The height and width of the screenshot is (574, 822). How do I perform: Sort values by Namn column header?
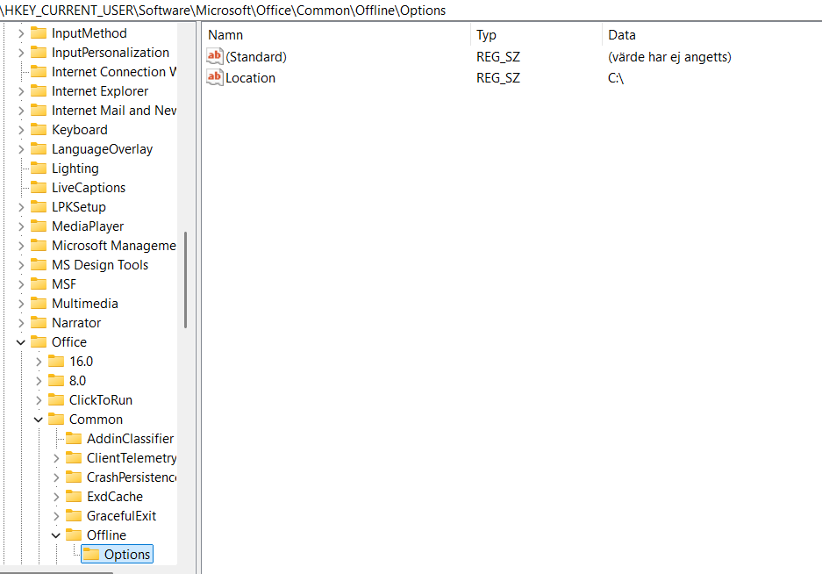click(x=336, y=34)
